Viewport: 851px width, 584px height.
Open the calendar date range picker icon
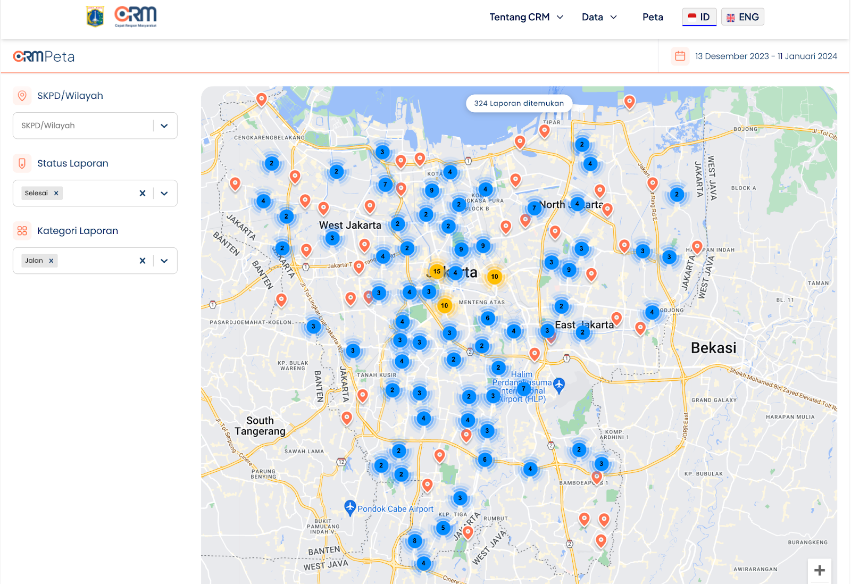(x=680, y=56)
